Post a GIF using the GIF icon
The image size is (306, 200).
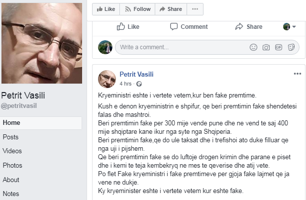click(x=279, y=47)
